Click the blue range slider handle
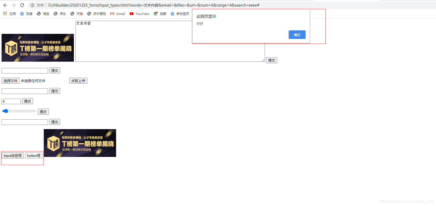This screenshot has width=436, height=206. pos(6,111)
